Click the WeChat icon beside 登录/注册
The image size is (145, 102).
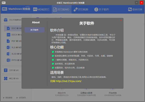point(130,9)
